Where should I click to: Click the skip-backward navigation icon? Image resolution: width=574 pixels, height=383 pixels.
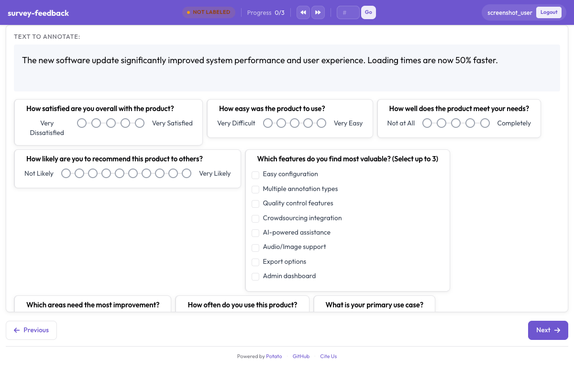[303, 12]
